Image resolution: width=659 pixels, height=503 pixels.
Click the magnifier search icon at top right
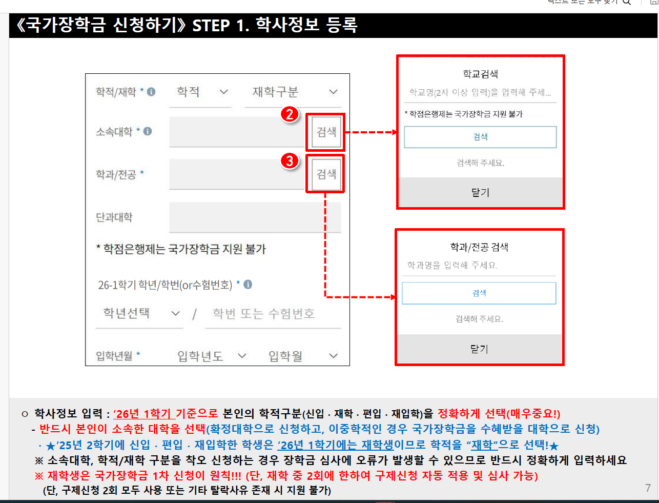coord(626,2)
